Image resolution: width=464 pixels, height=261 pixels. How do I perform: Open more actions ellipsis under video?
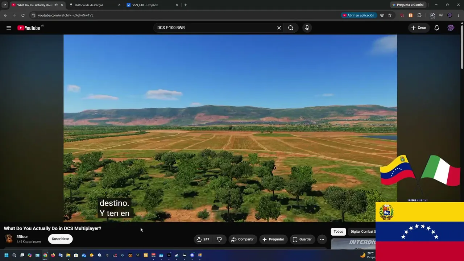tap(322, 239)
